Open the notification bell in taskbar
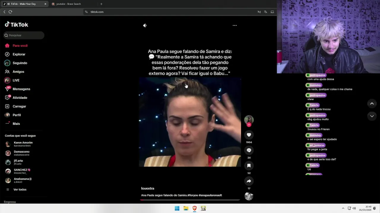 [x=375, y=208]
